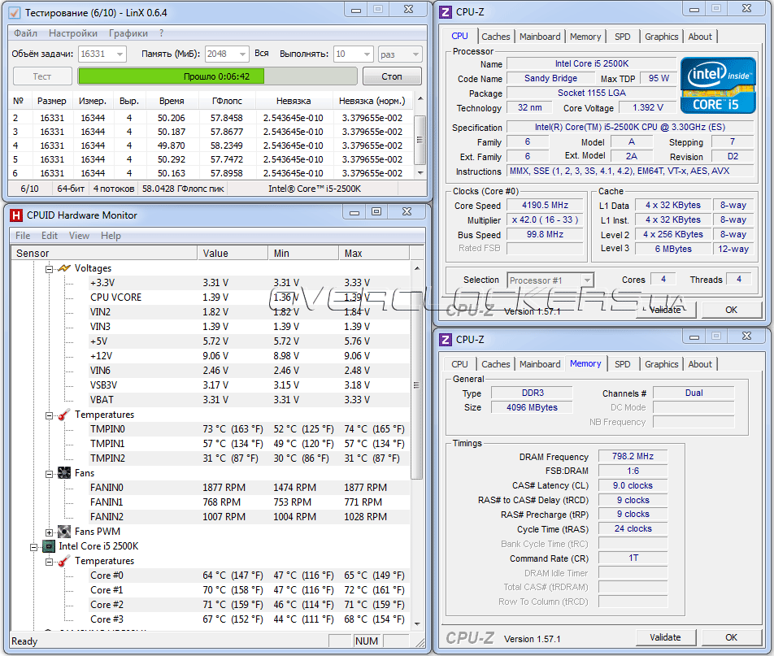Expand the Fans PWM node
Viewport: 774px width, 656px height.
point(49,532)
